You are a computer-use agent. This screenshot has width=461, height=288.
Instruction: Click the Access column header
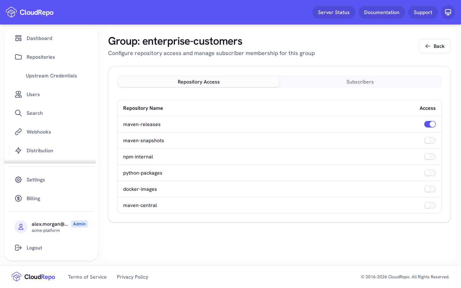(428, 108)
